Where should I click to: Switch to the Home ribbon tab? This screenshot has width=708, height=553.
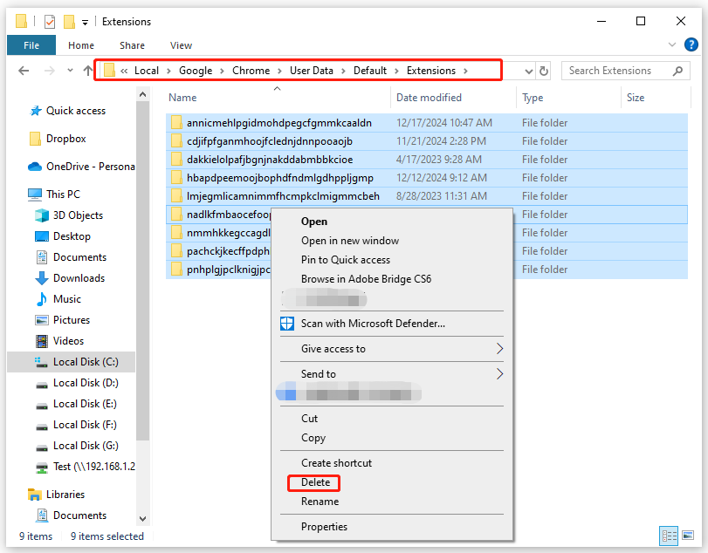click(x=81, y=45)
